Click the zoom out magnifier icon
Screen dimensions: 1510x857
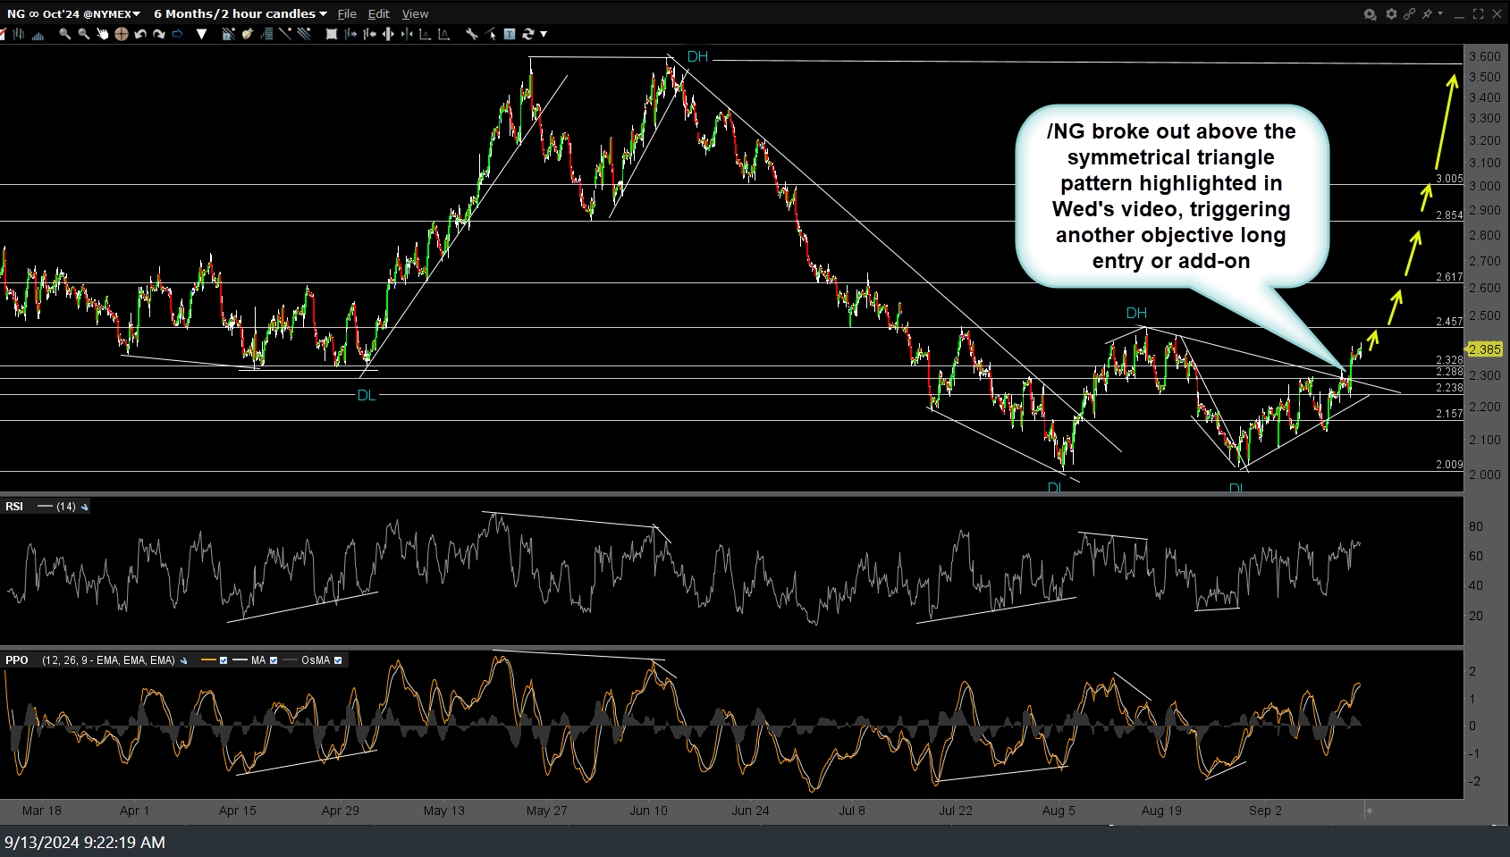click(83, 34)
